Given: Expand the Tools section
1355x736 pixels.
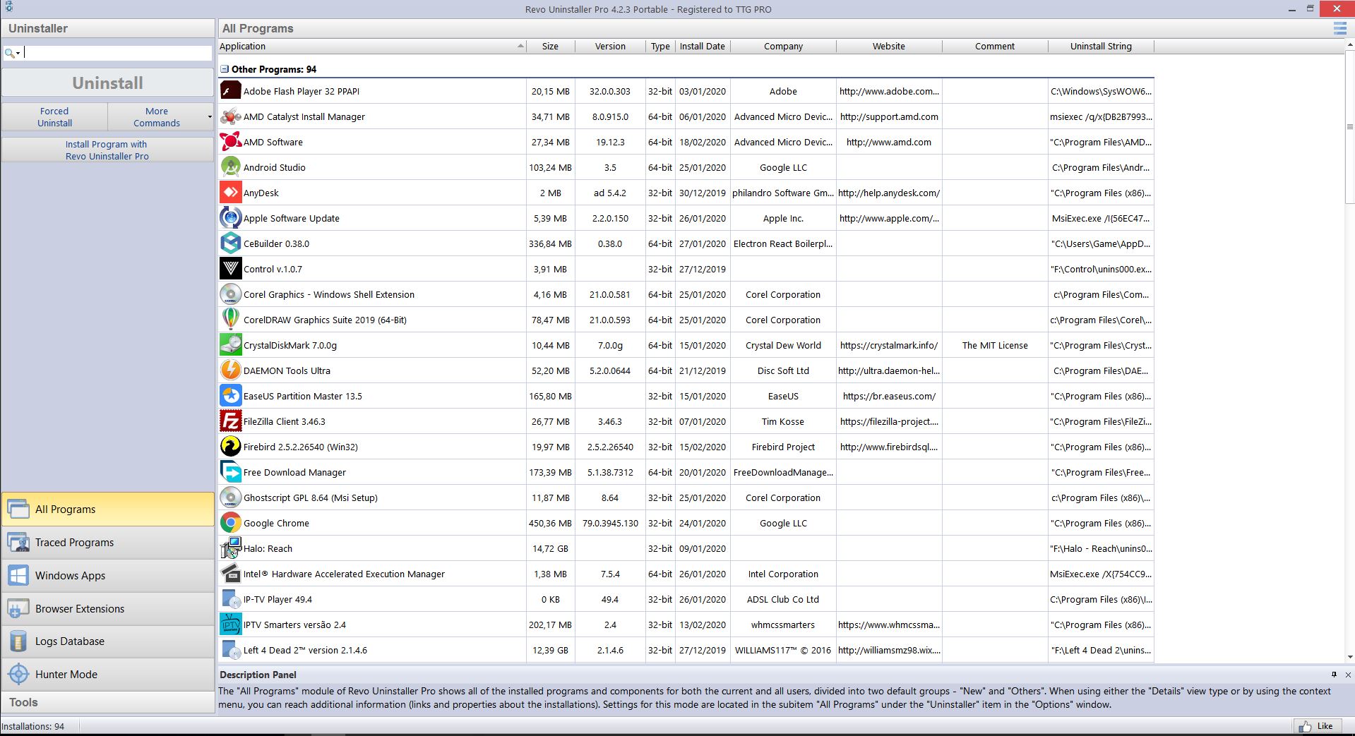Looking at the screenshot, I should 108,702.
